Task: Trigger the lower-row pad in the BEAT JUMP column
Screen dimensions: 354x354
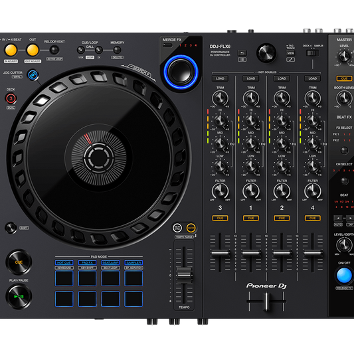Action: click(x=110, y=299)
